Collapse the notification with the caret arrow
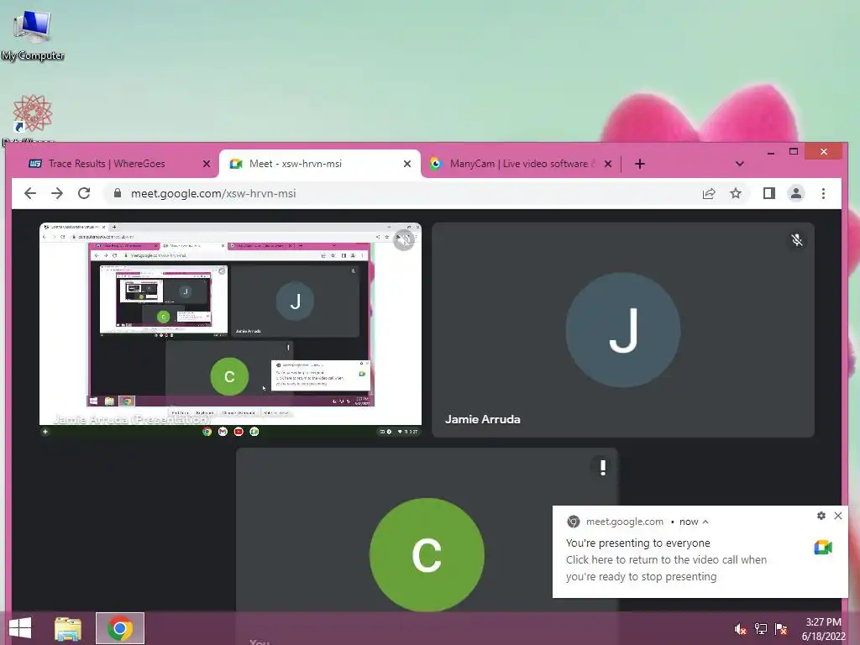The width and height of the screenshot is (860, 645). click(x=705, y=522)
